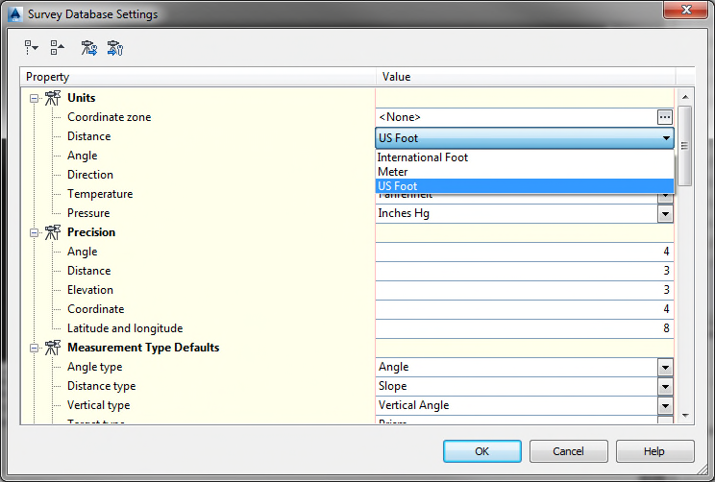Viewport: 715px width, 482px height.
Task: Select the Elevation property row
Action: tap(90, 290)
